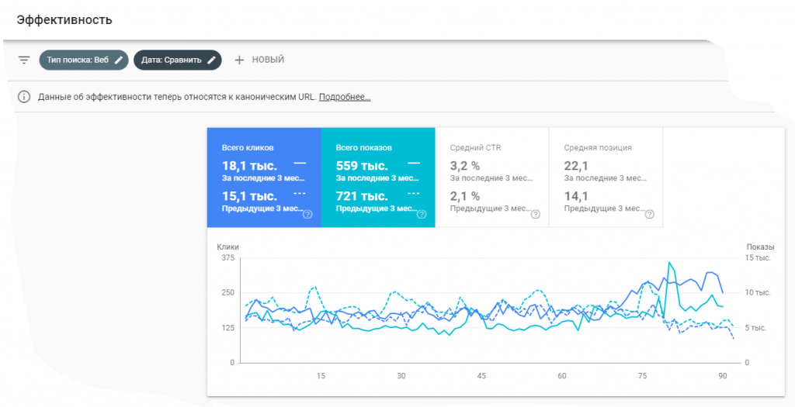This screenshot has height=407, width=795.
Task: Enable the Средний CTR metric card
Action: click(491, 178)
